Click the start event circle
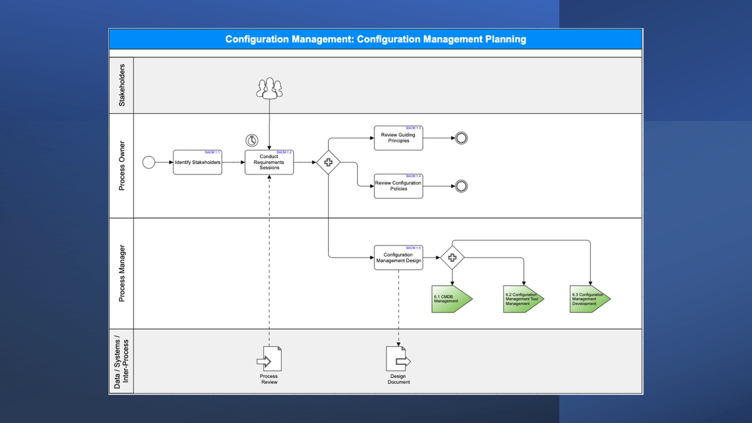The width and height of the screenshot is (752, 423). point(148,162)
